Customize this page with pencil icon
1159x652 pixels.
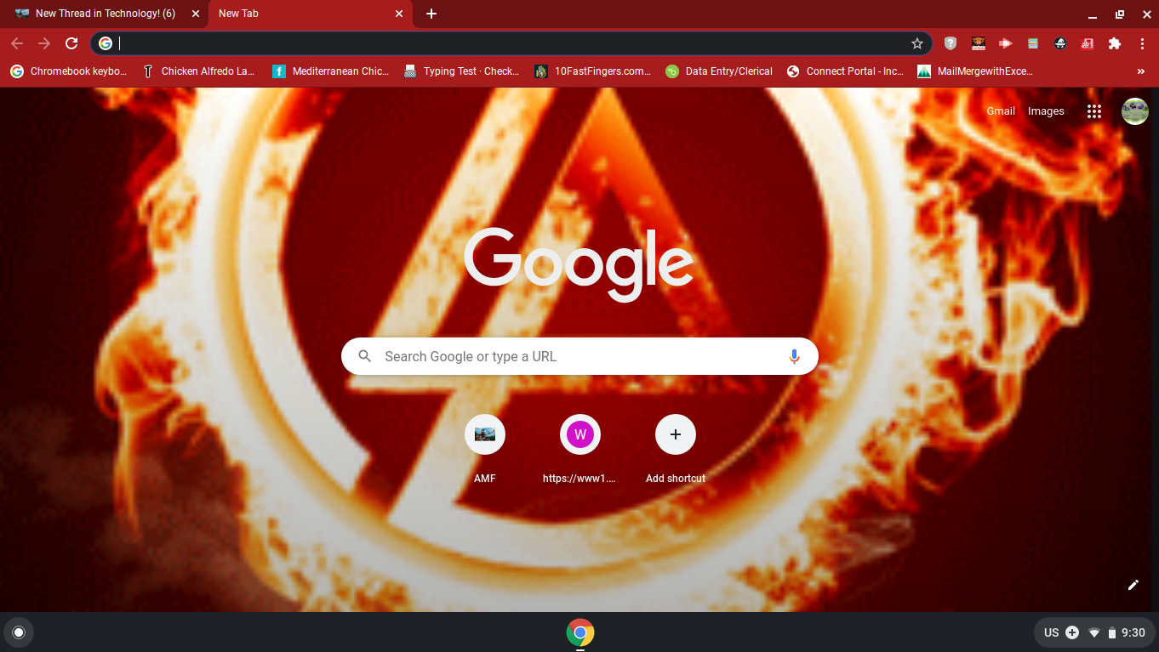tap(1133, 585)
